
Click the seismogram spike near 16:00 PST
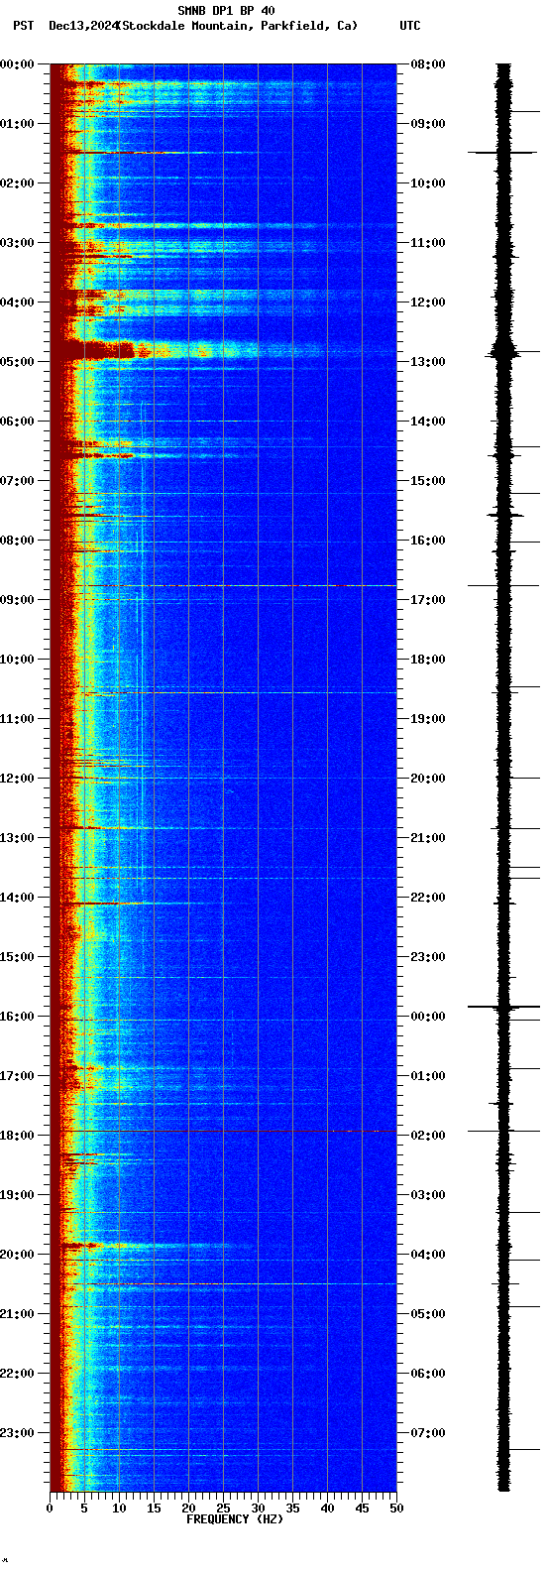point(503,1007)
